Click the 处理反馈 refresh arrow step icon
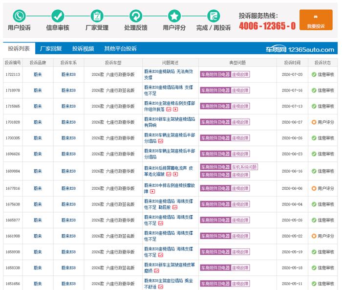342x290 pixels. pos(136,16)
